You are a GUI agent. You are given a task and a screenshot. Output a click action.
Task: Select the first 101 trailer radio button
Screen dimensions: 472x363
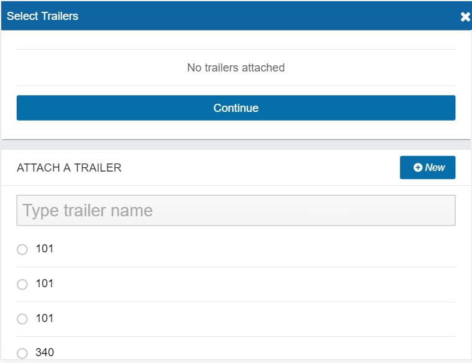(22, 249)
